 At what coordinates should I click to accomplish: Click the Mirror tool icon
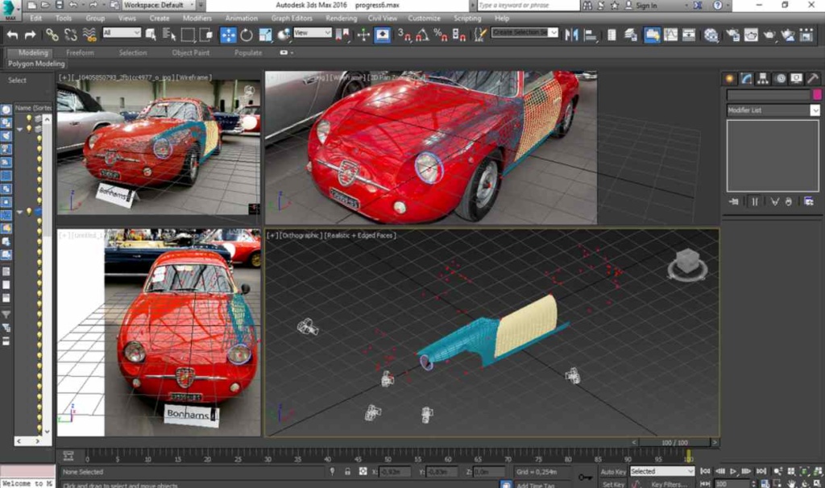[573, 34]
